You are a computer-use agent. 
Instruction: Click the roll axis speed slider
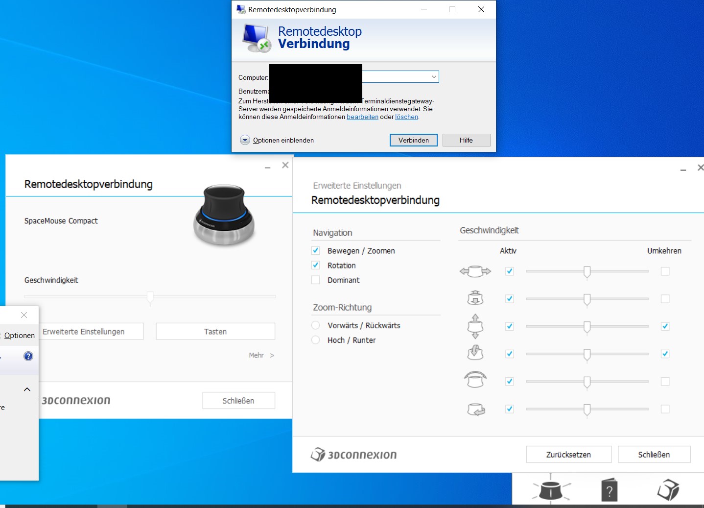tap(587, 382)
